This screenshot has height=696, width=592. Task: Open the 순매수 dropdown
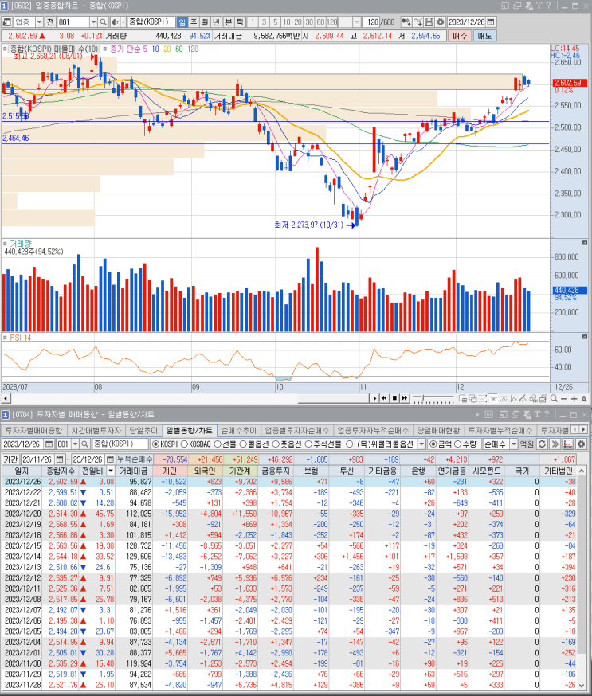point(514,444)
